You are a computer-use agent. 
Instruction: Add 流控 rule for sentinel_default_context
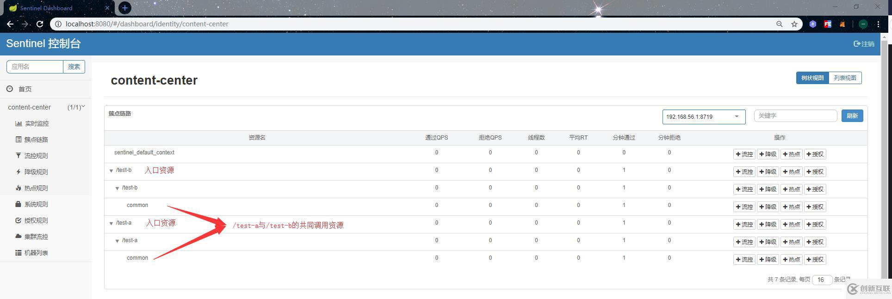[x=744, y=154]
